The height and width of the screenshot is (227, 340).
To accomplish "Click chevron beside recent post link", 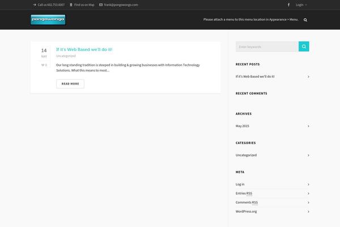I will click(308, 77).
